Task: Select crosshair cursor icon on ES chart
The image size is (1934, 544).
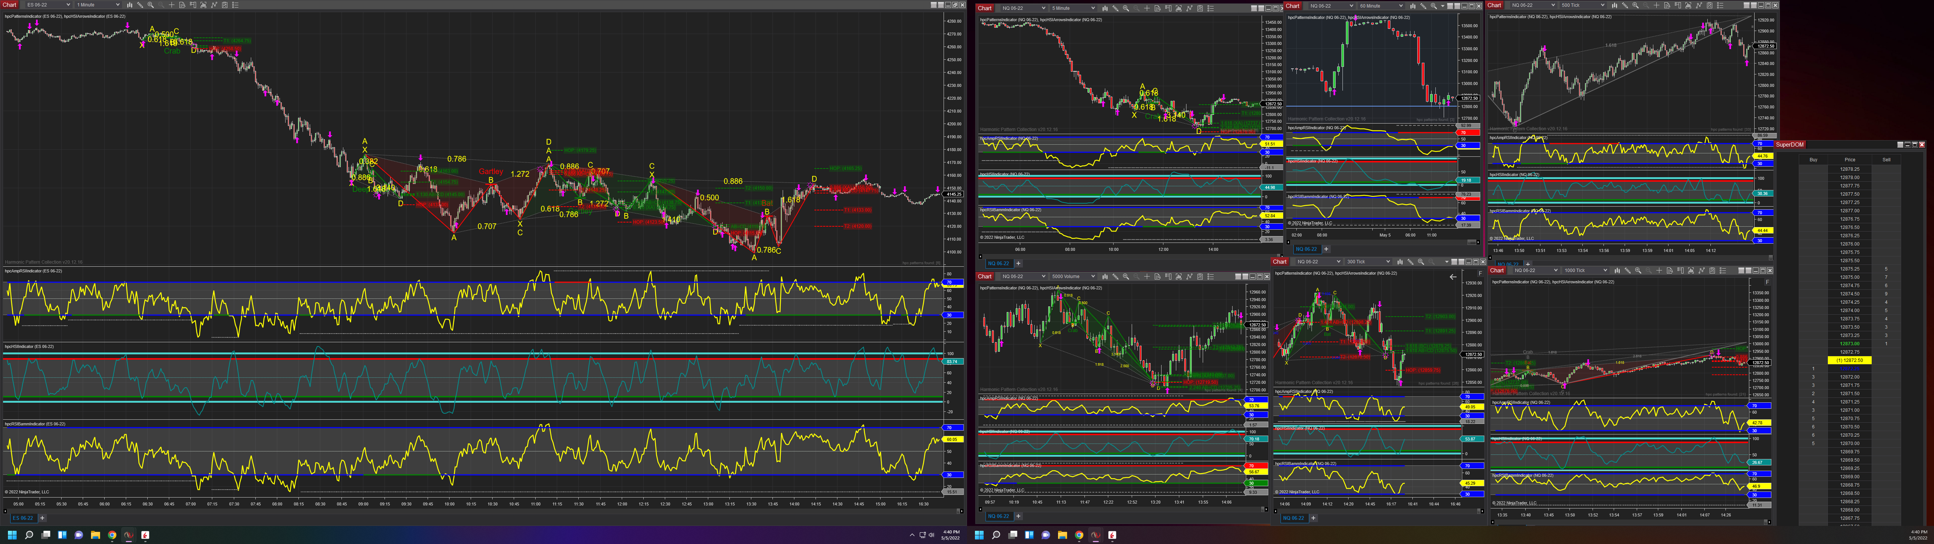Action: [x=172, y=5]
